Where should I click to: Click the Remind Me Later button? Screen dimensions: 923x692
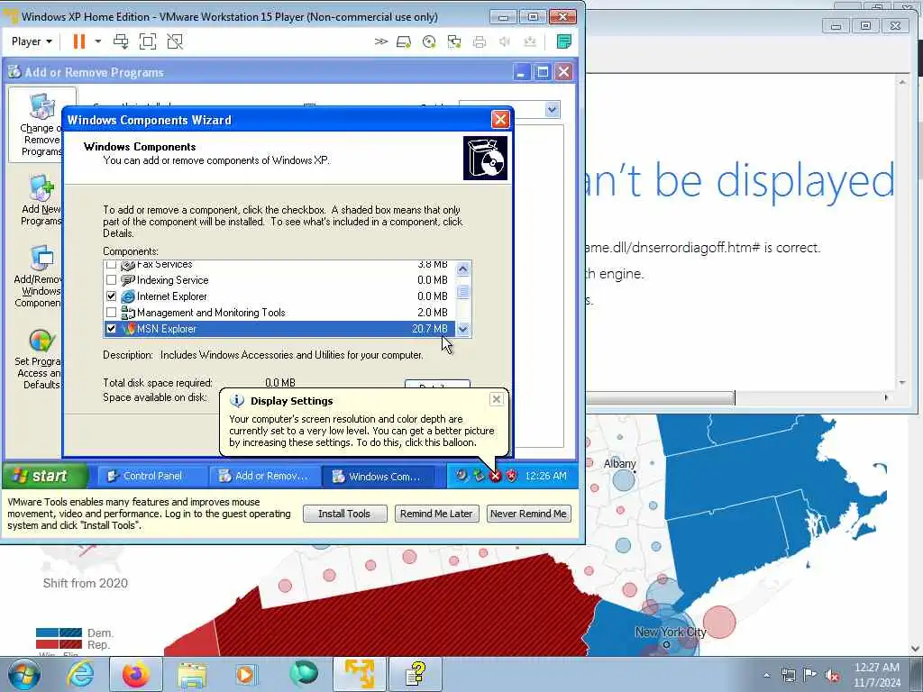(436, 514)
